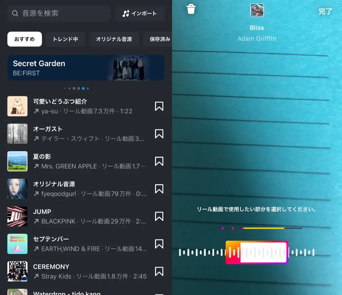Toggle save for fyeqoodgurl's オリジナル音源

pos(159,189)
